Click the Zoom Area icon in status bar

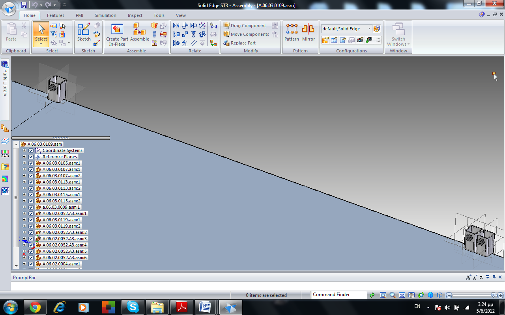coord(383,295)
